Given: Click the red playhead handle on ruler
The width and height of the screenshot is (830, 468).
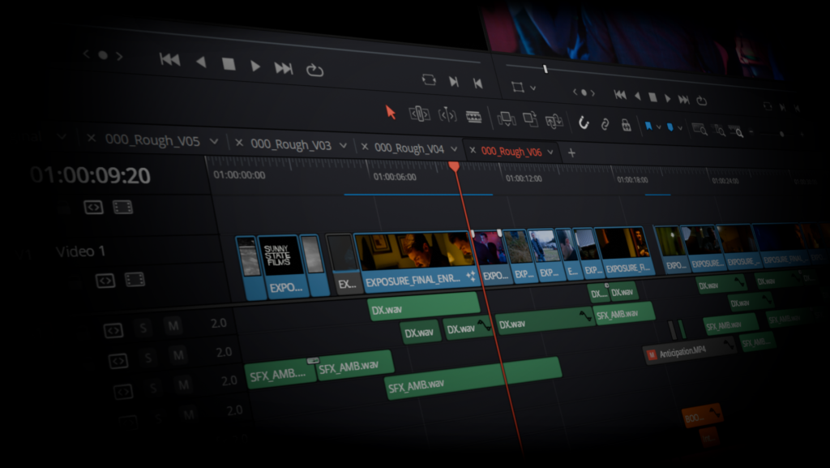Looking at the screenshot, I should [454, 166].
